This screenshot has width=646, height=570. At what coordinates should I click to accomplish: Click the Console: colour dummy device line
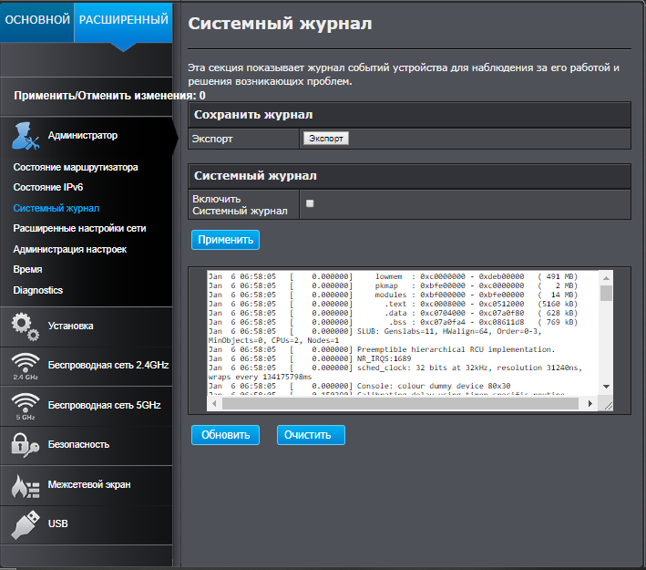pos(359,386)
